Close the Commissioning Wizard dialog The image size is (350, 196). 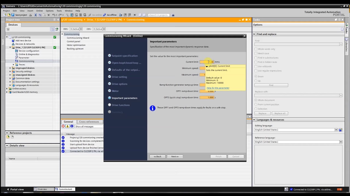pos(244,36)
